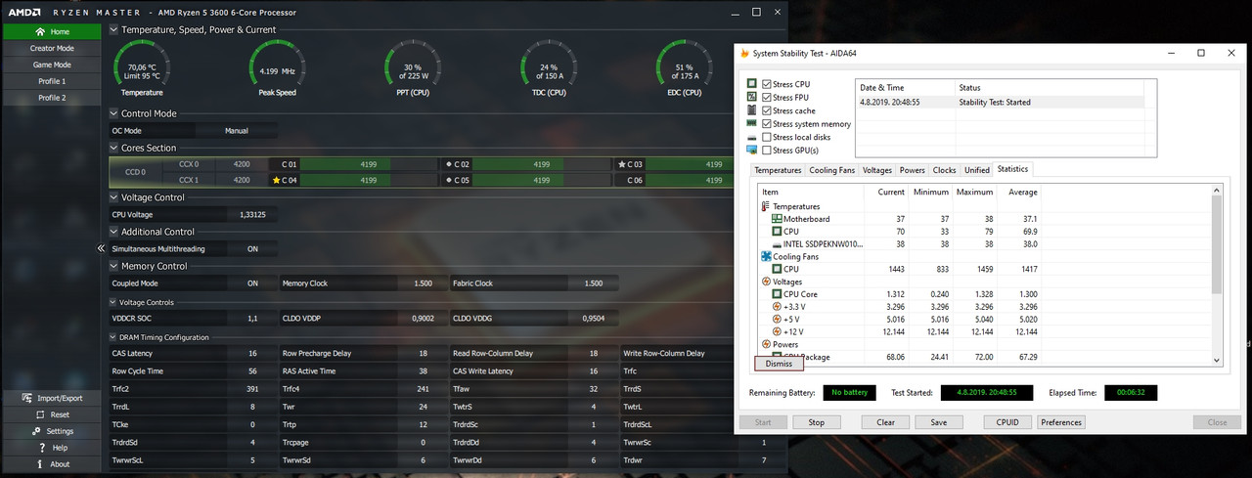This screenshot has height=478, width=1252.
Task: Click the gold star beside core C 04
Action: coord(276,180)
